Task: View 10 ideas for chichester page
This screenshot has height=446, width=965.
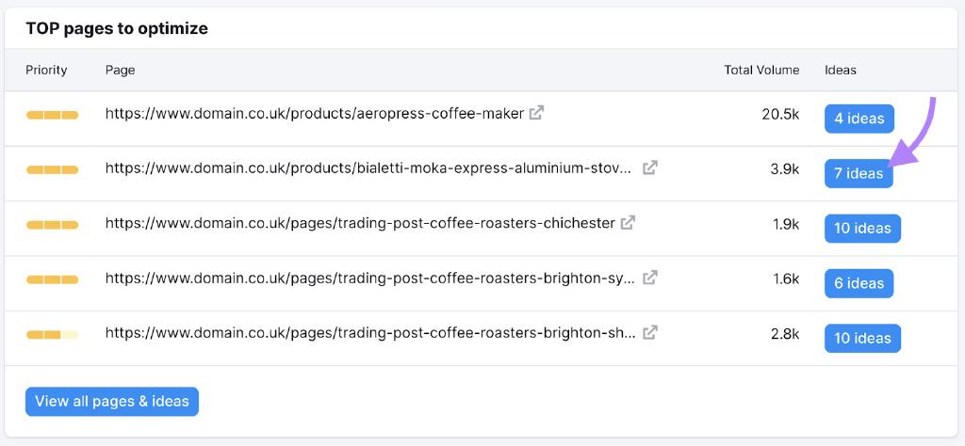Action: pyautogui.click(x=862, y=229)
